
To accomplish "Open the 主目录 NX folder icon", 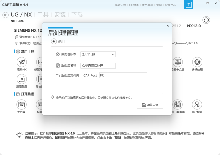I will coord(22,105).
